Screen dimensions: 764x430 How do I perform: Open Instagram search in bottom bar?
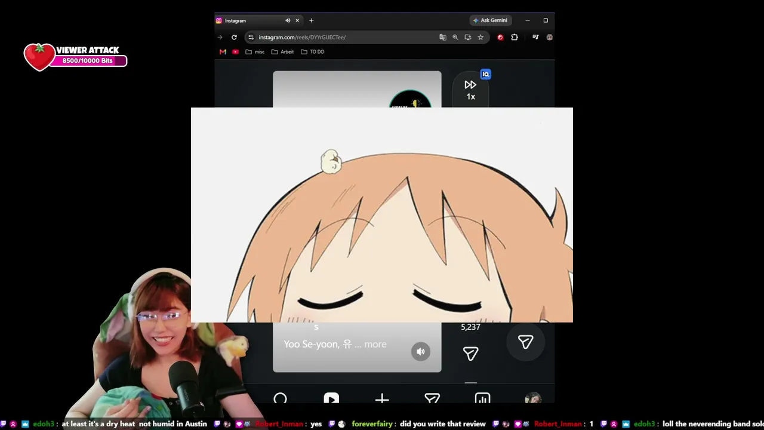point(281,398)
